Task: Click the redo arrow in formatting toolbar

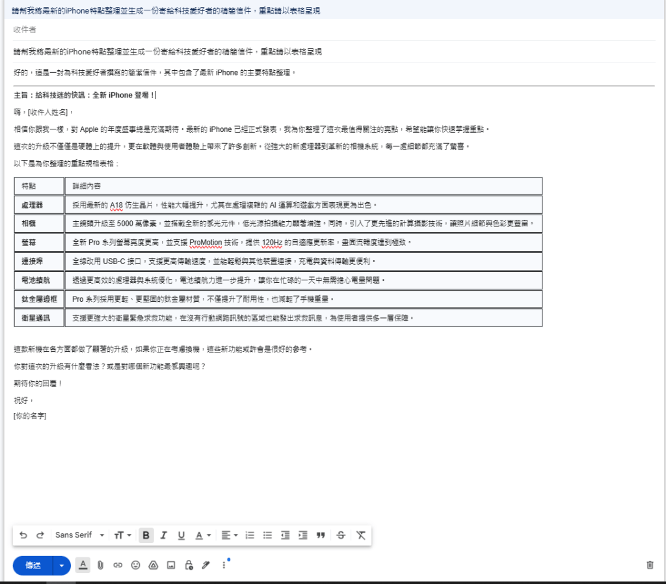Action: click(x=40, y=535)
